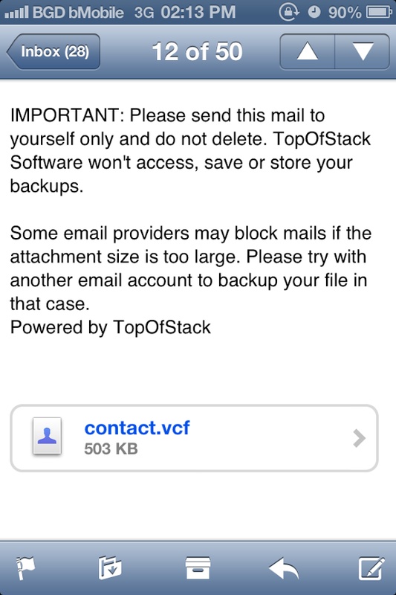Tap the Powered by TopOfStack line

[110, 327]
